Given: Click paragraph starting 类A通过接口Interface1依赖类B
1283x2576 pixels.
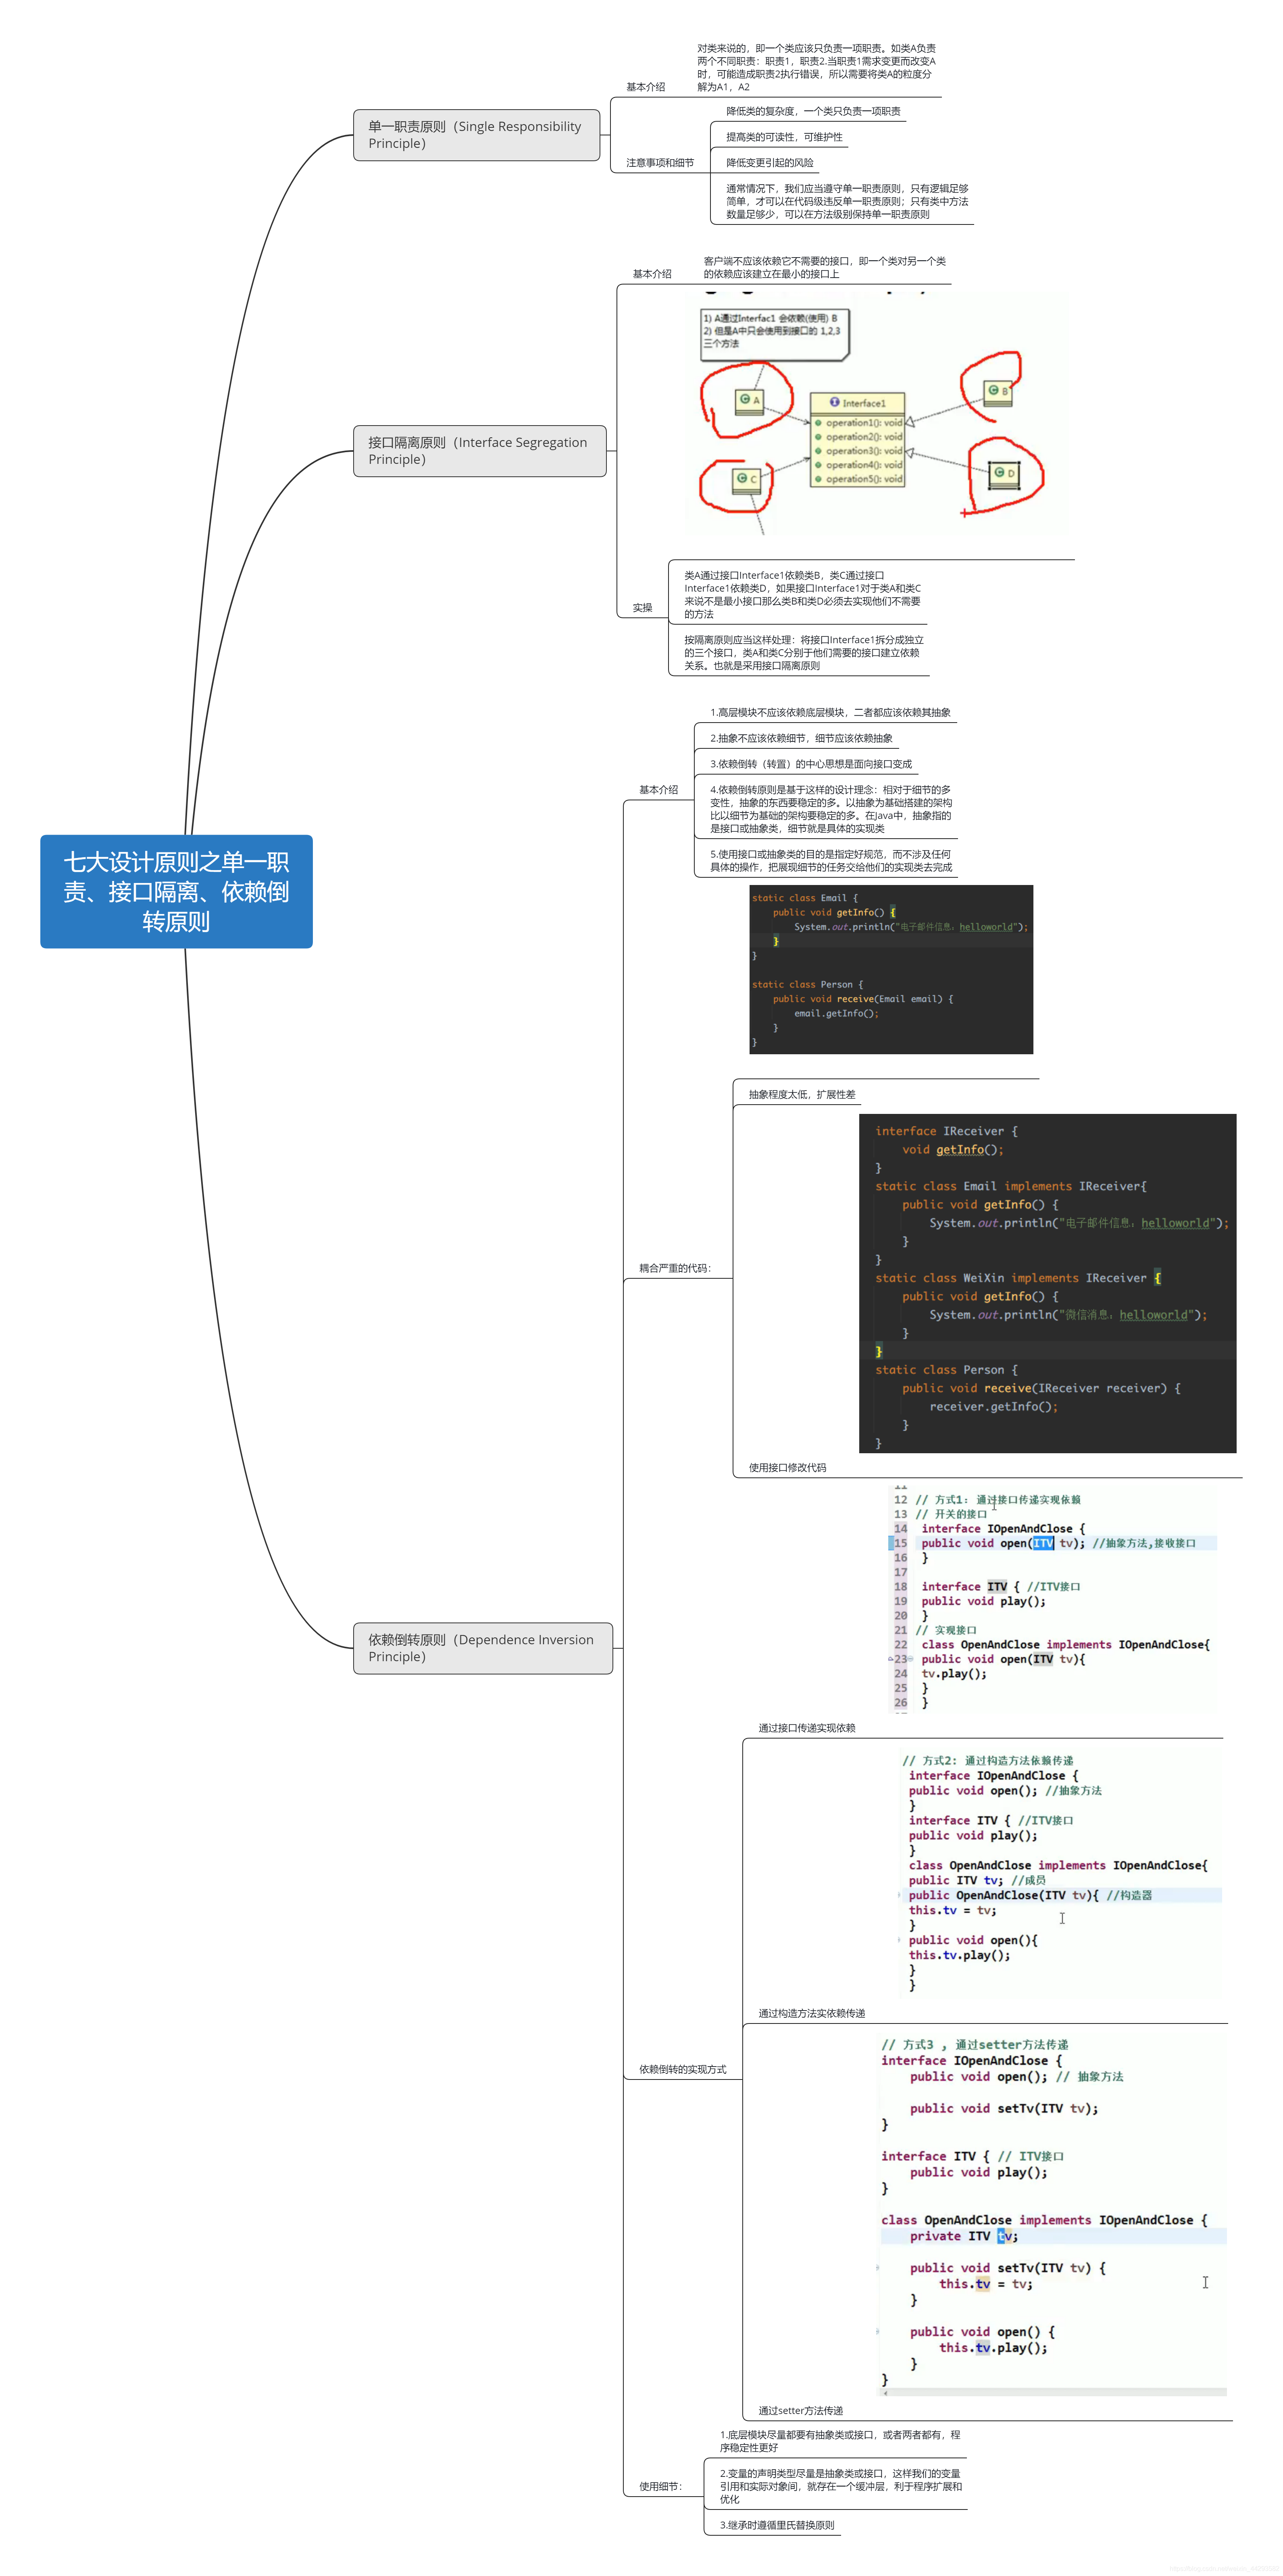Looking at the screenshot, I should [x=803, y=595].
